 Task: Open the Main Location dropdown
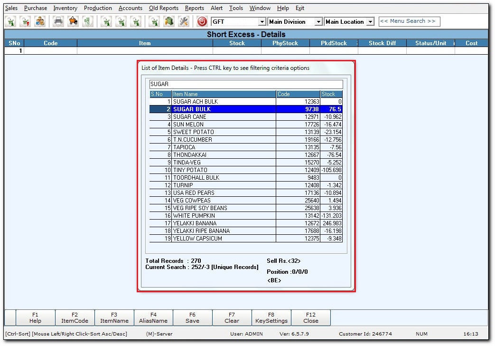coord(370,22)
